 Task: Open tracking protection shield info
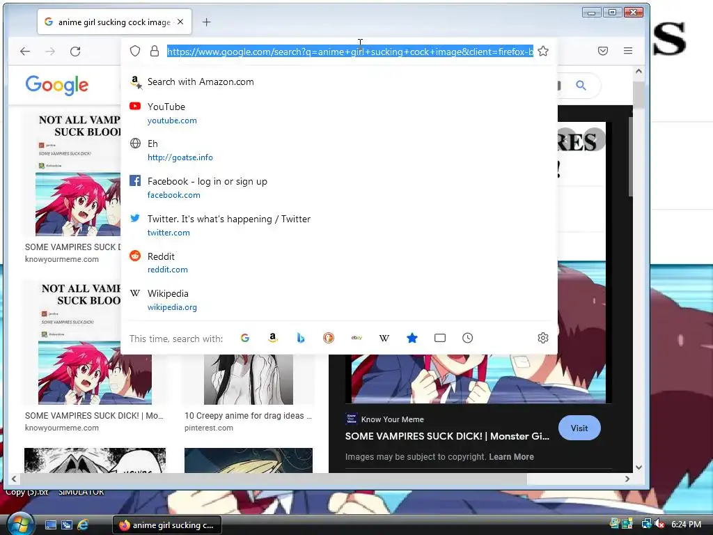tap(135, 51)
